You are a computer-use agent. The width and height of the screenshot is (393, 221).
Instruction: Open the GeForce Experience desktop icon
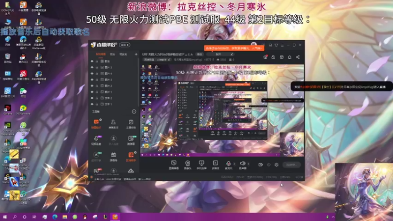[x=7, y=128]
